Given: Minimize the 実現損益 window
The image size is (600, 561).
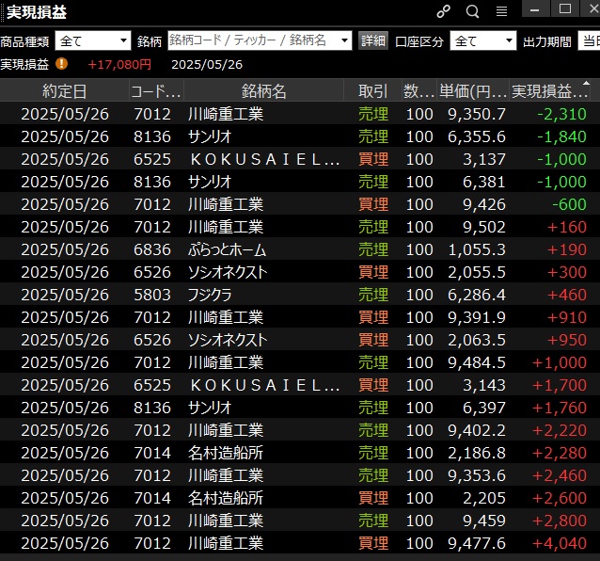Looking at the screenshot, I should pyautogui.click(x=536, y=8).
